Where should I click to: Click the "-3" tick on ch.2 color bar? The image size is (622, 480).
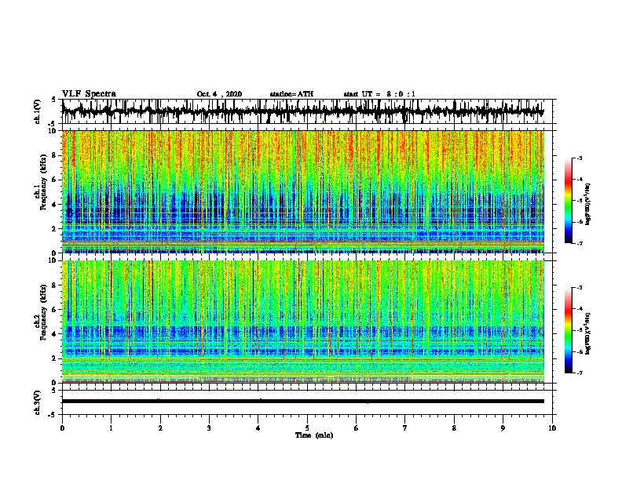[579, 288]
